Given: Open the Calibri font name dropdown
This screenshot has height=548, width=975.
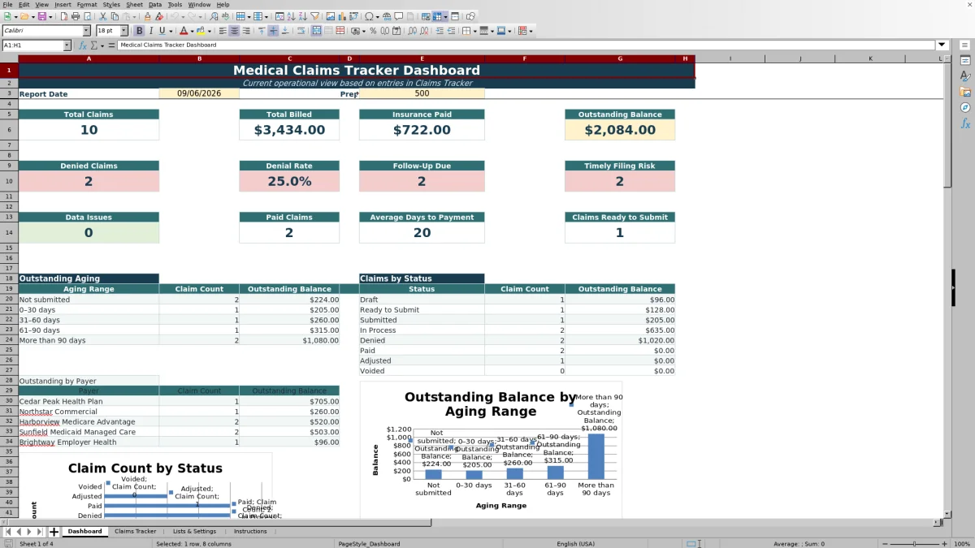Looking at the screenshot, I should click(x=86, y=31).
